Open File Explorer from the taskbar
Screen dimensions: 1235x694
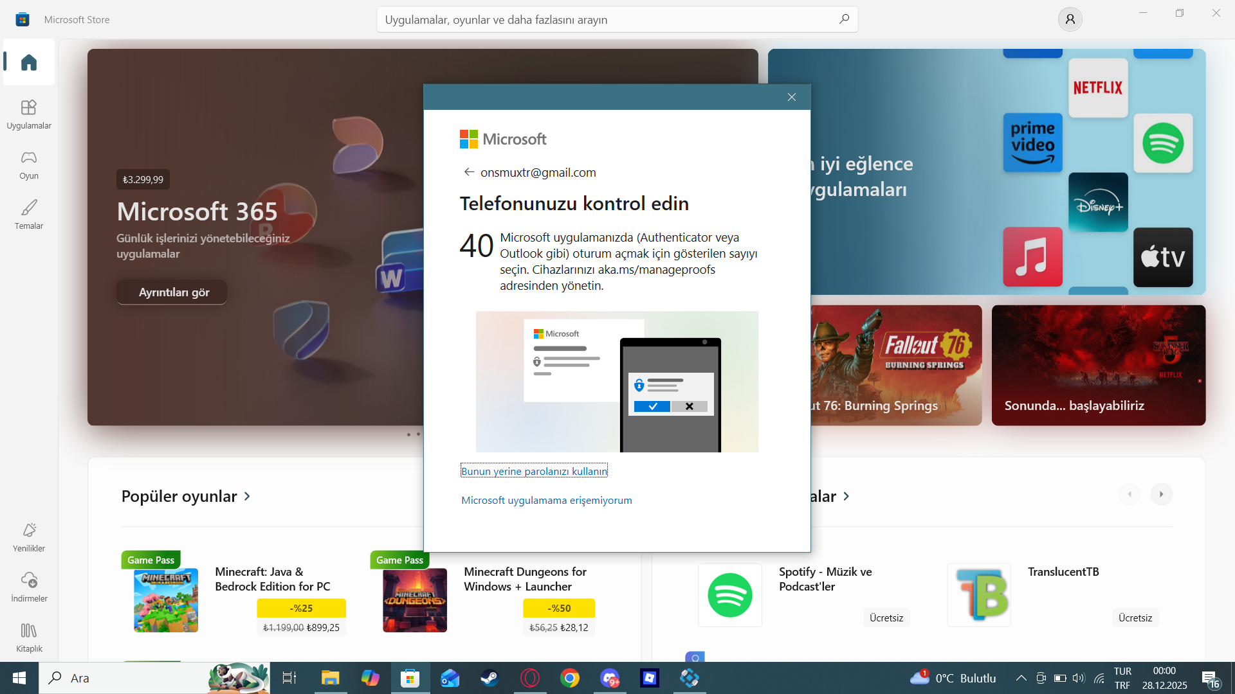coord(330,678)
